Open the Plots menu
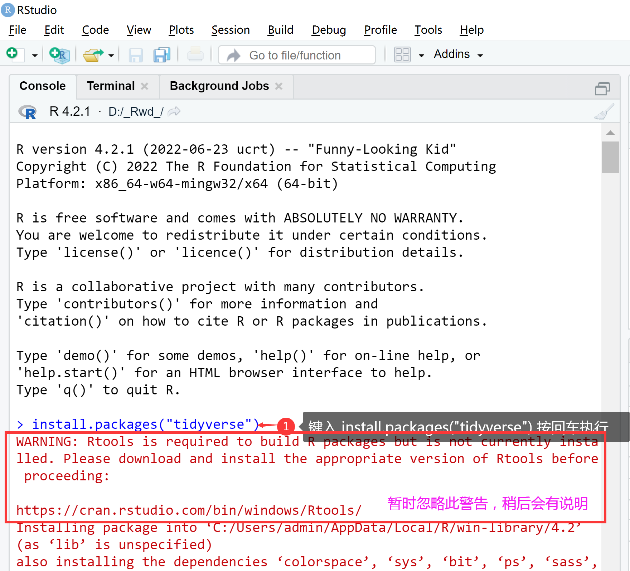The height and width of the screenshot is (571, 630). 181,30
